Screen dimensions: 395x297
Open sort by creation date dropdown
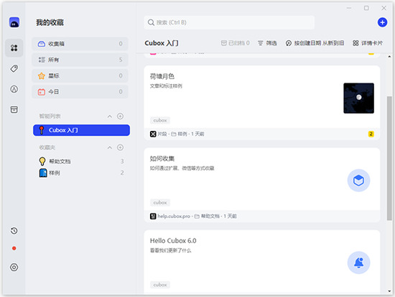pos(315,43)
